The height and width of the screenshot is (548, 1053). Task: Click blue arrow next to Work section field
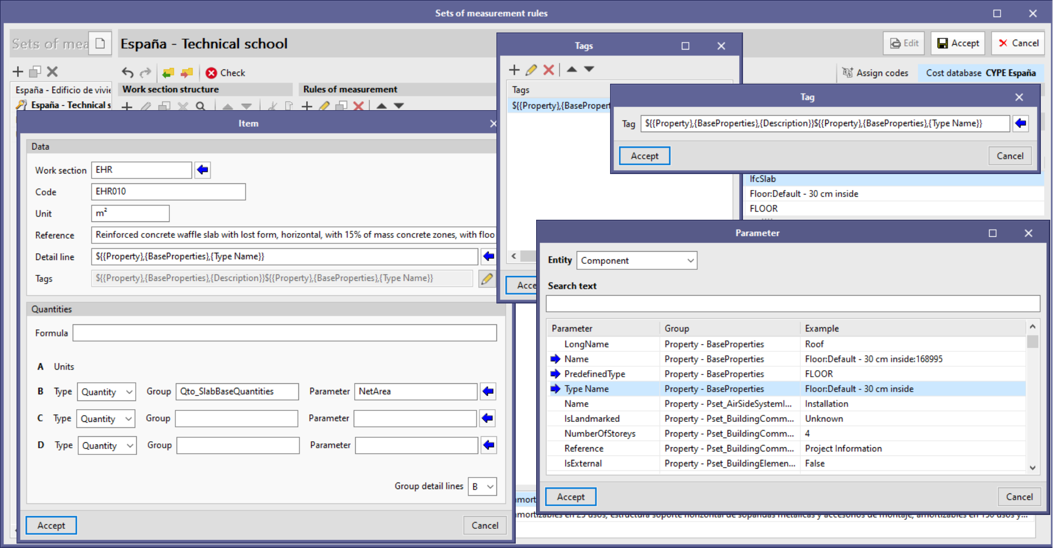click(x=202, y=170)
